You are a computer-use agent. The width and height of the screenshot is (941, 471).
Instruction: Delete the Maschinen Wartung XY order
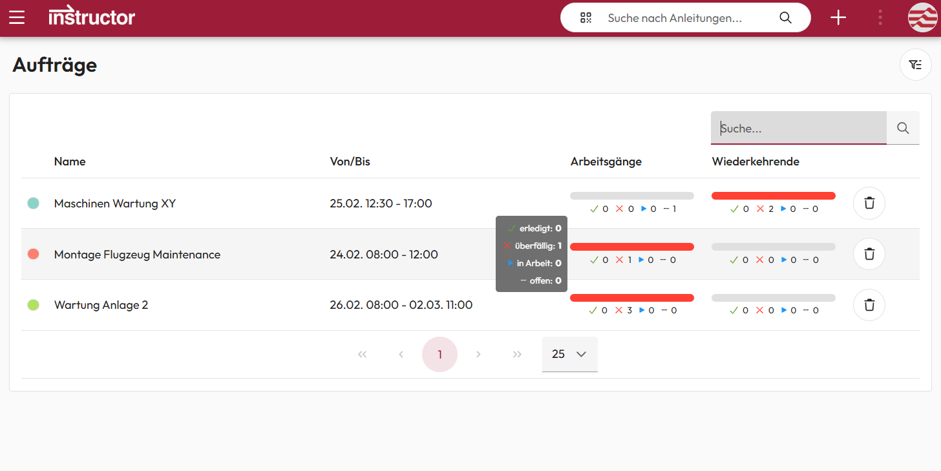[x=869, y=204]
